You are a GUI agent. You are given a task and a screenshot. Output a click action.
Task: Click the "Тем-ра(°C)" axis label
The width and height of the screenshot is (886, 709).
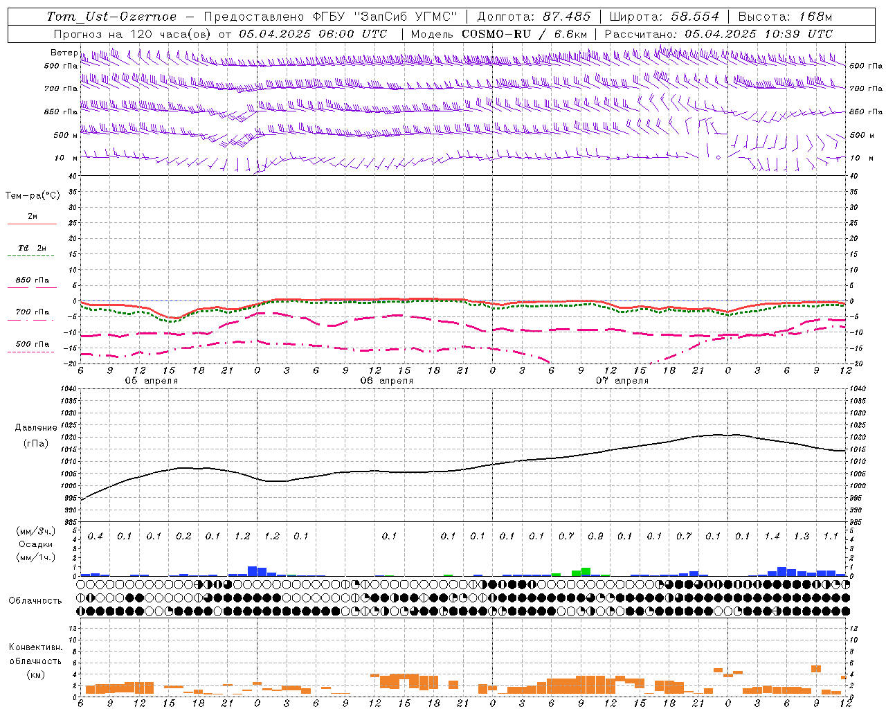point(33,196)
